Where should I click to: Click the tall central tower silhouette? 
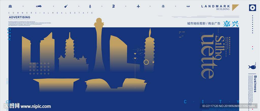[x=99, y=45]
